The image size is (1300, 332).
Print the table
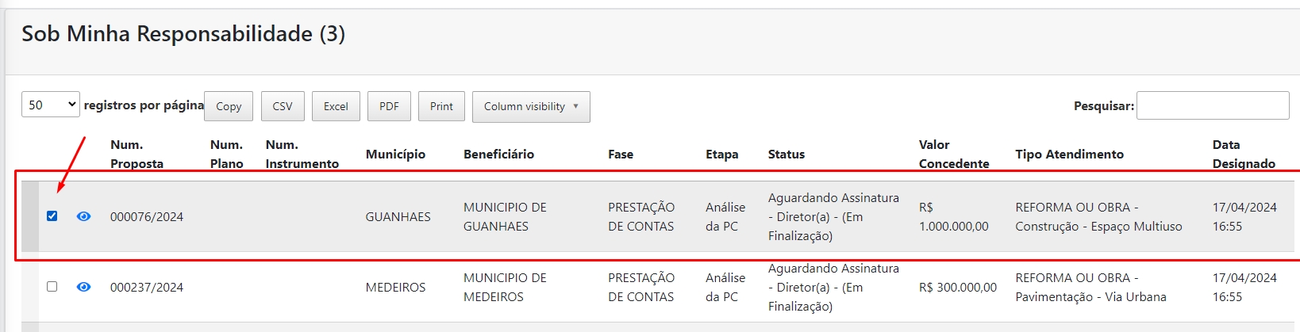pyautogui.click(x=441, y=107)
